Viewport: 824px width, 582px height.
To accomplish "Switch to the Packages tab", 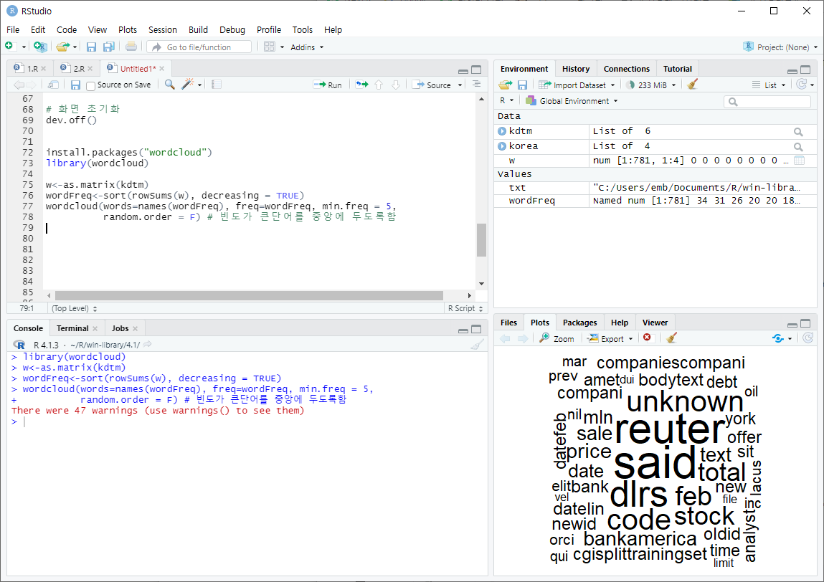I will [579, 323].
